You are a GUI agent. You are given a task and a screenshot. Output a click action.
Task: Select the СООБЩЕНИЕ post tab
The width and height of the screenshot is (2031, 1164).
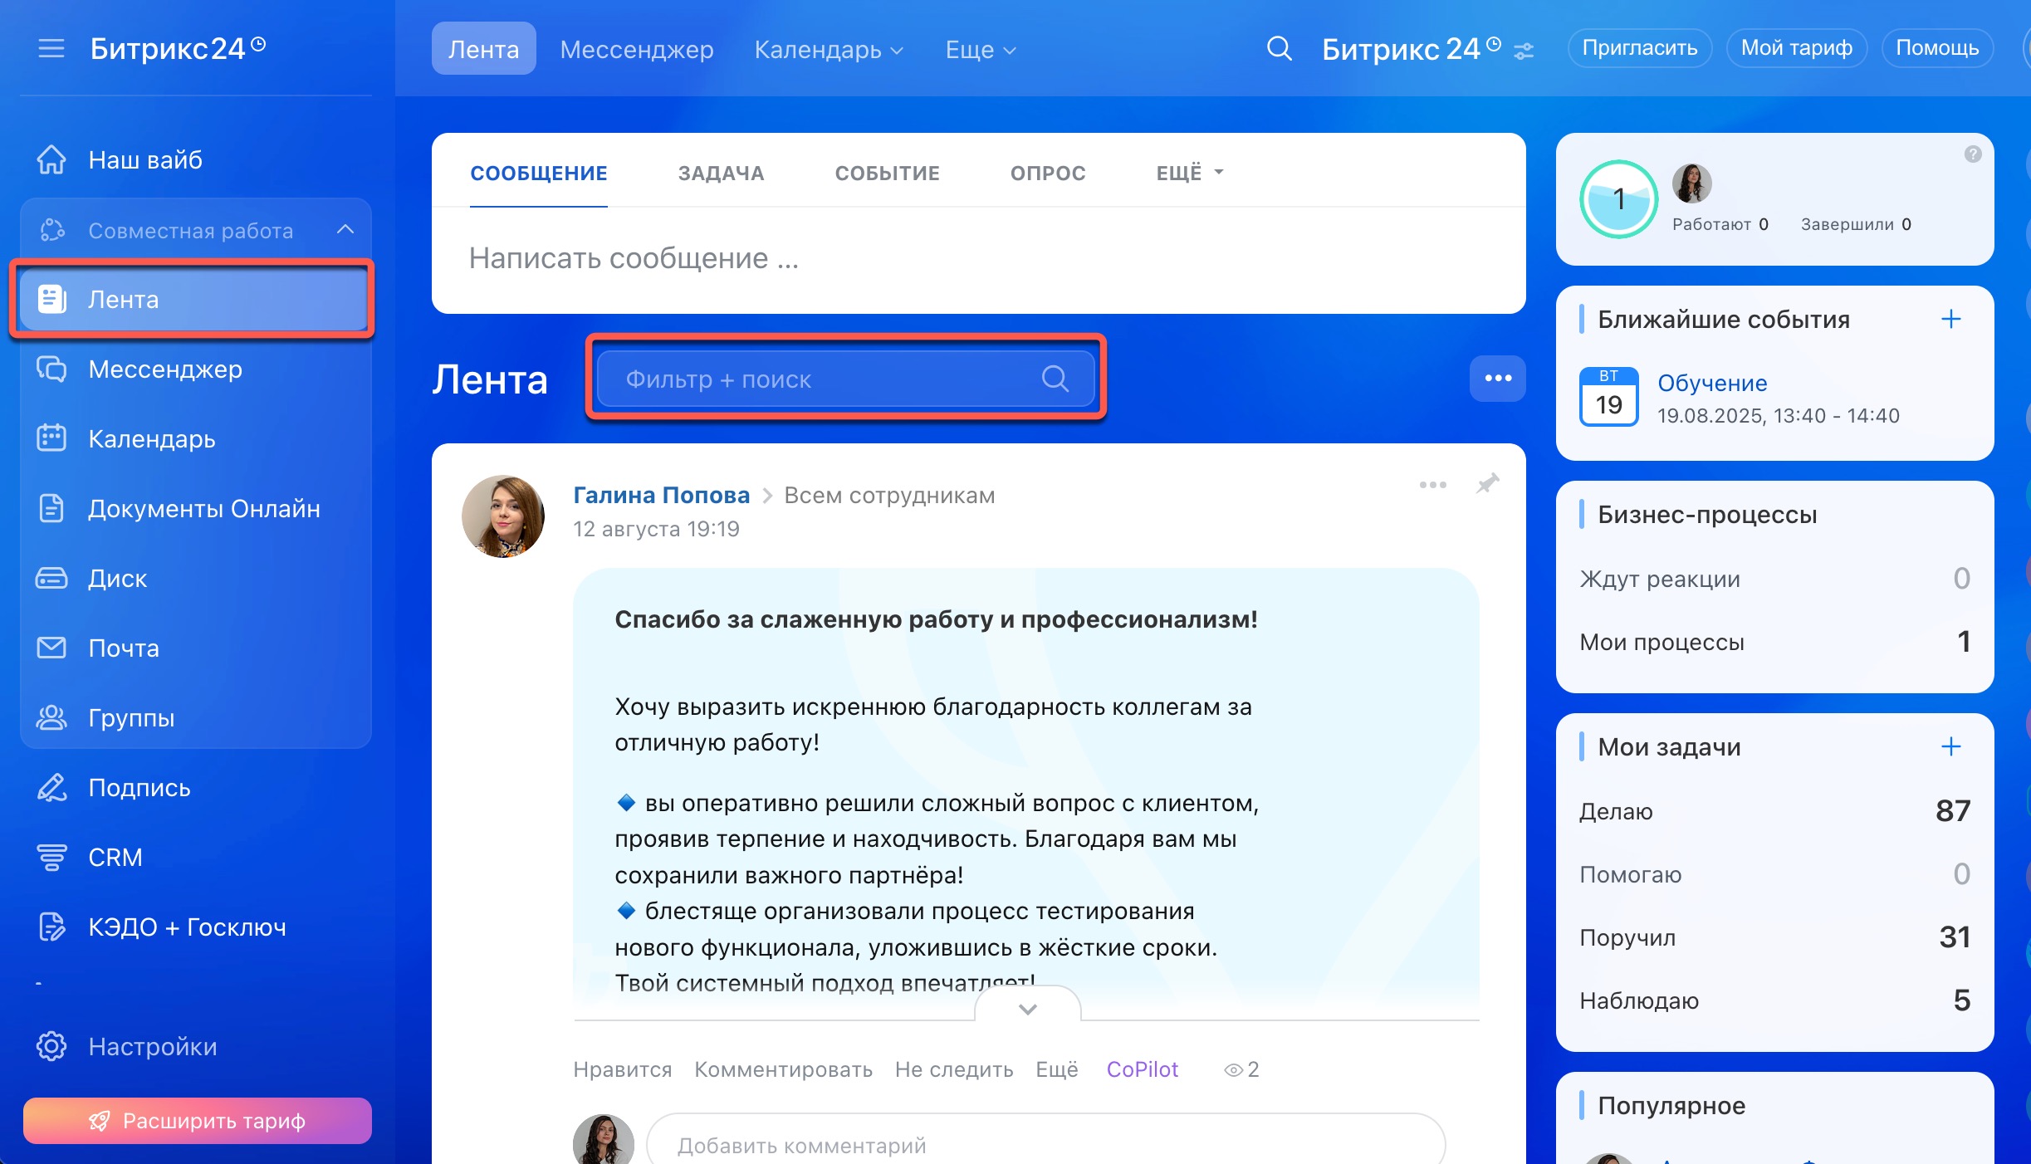[539, 173]
